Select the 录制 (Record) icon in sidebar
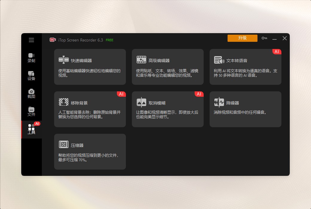The image size is (311, 209). point(31,55)
